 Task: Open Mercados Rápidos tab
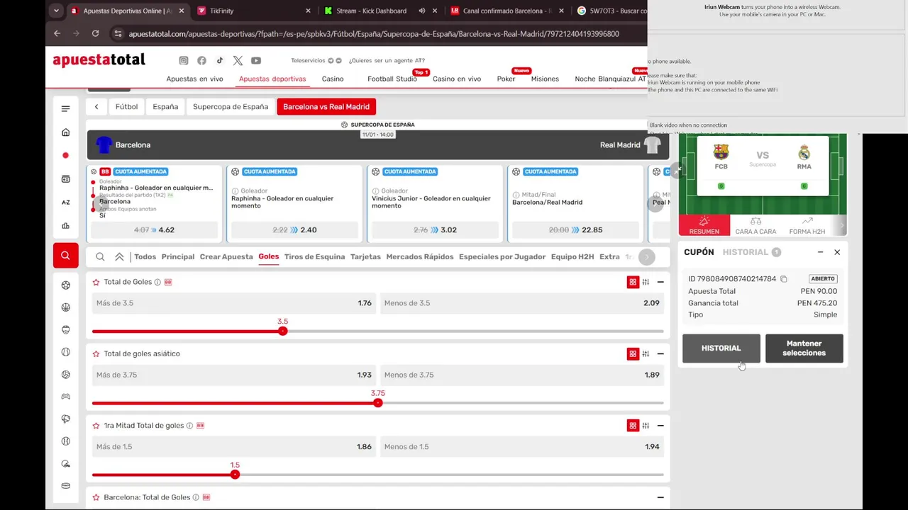tap(420, 257)
